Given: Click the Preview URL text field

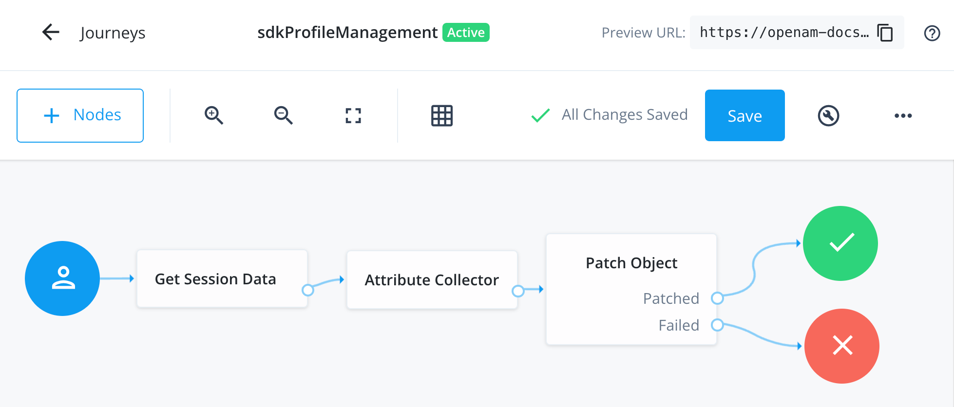Looking at the screenshot, I should coord(783,33).
